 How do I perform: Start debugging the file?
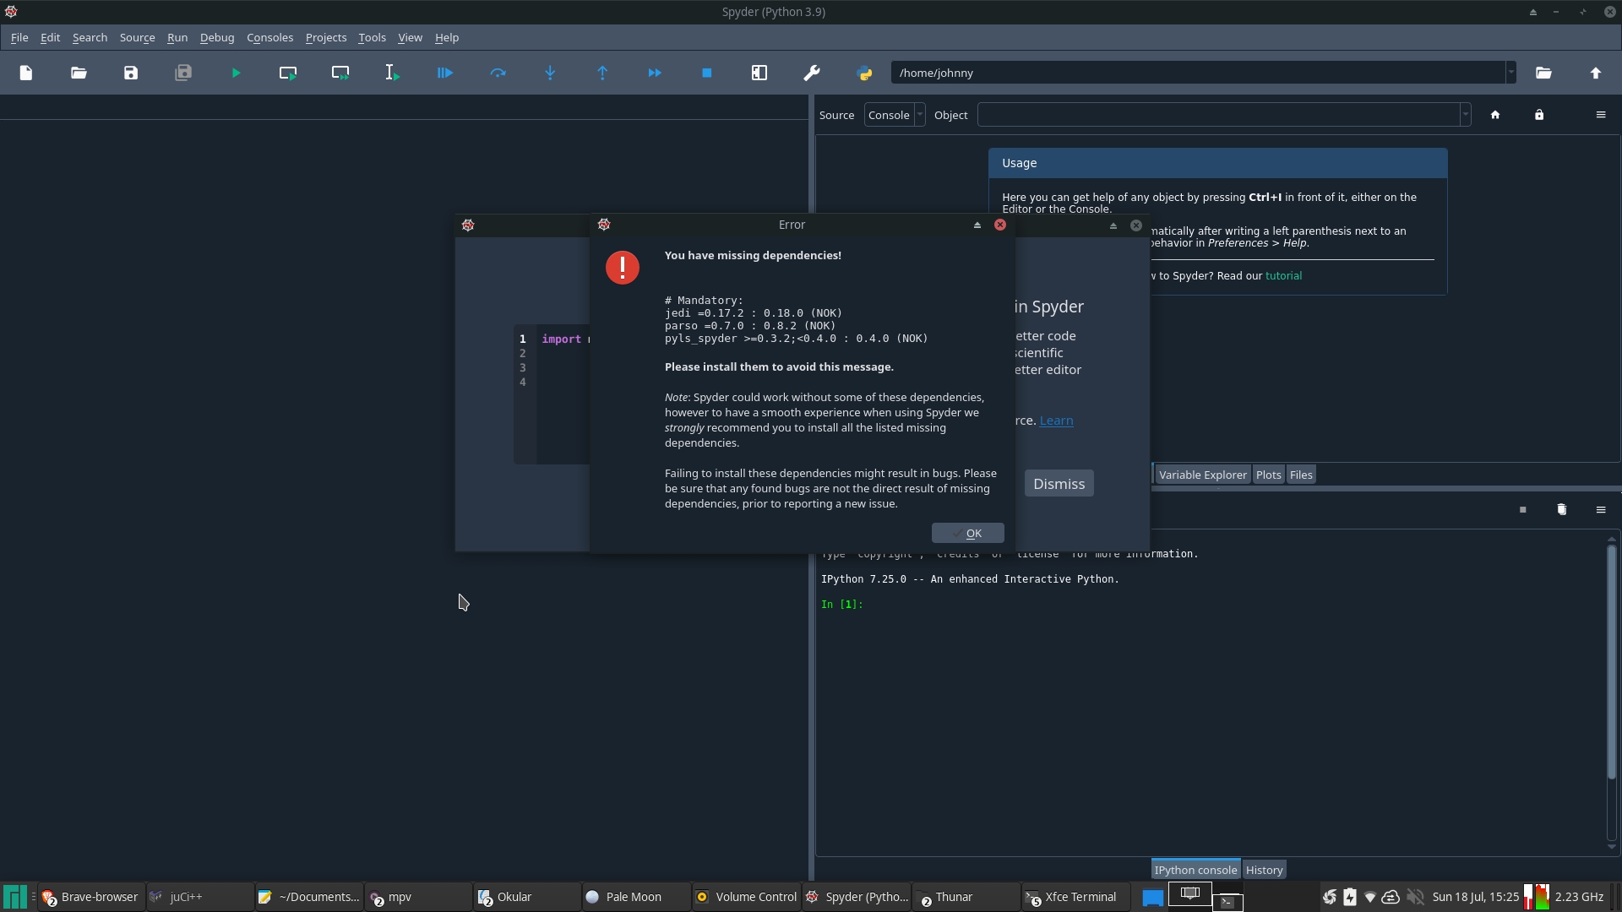point(445,73)
